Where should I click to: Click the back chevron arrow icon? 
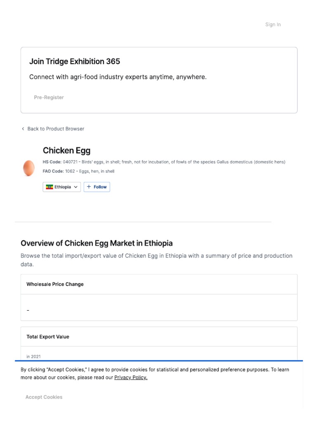click(x=23, y=129)
